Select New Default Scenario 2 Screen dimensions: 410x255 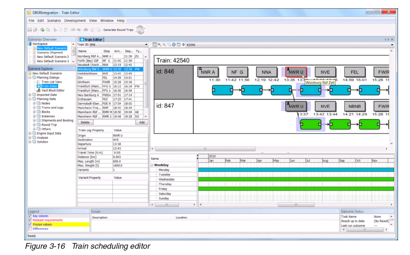pyautogui.click(x=53, y=57)
